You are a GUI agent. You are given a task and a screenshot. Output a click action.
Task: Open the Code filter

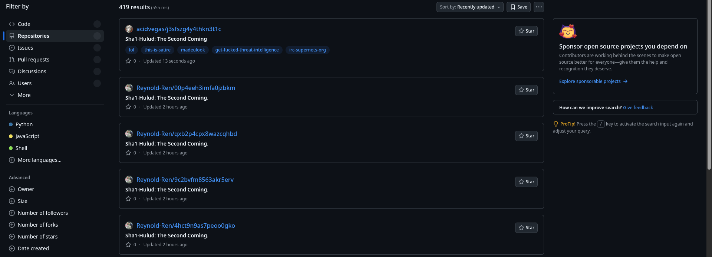pyautogui.click(x=55, y=24)
